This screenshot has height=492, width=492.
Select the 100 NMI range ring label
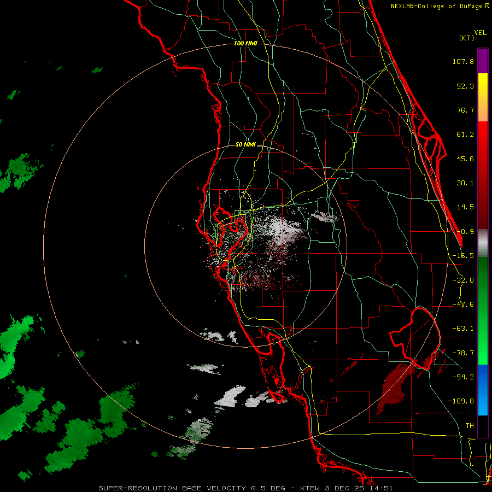coord(245,43)
